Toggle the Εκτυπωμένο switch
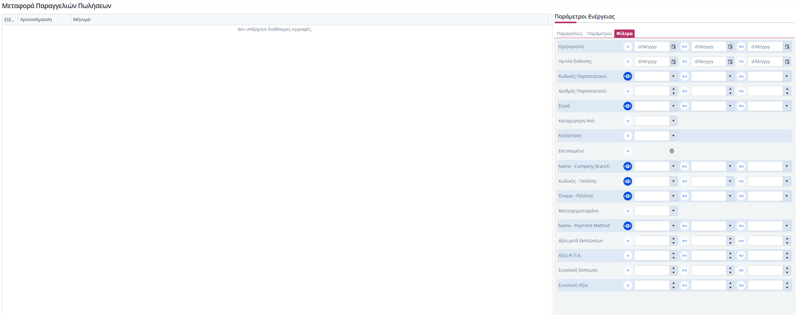801x315 pixels. [672, 151]
